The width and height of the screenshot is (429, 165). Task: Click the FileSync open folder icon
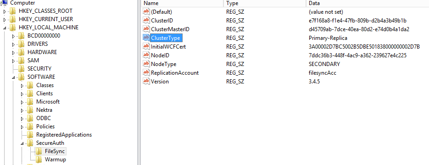tap(39, 151)
